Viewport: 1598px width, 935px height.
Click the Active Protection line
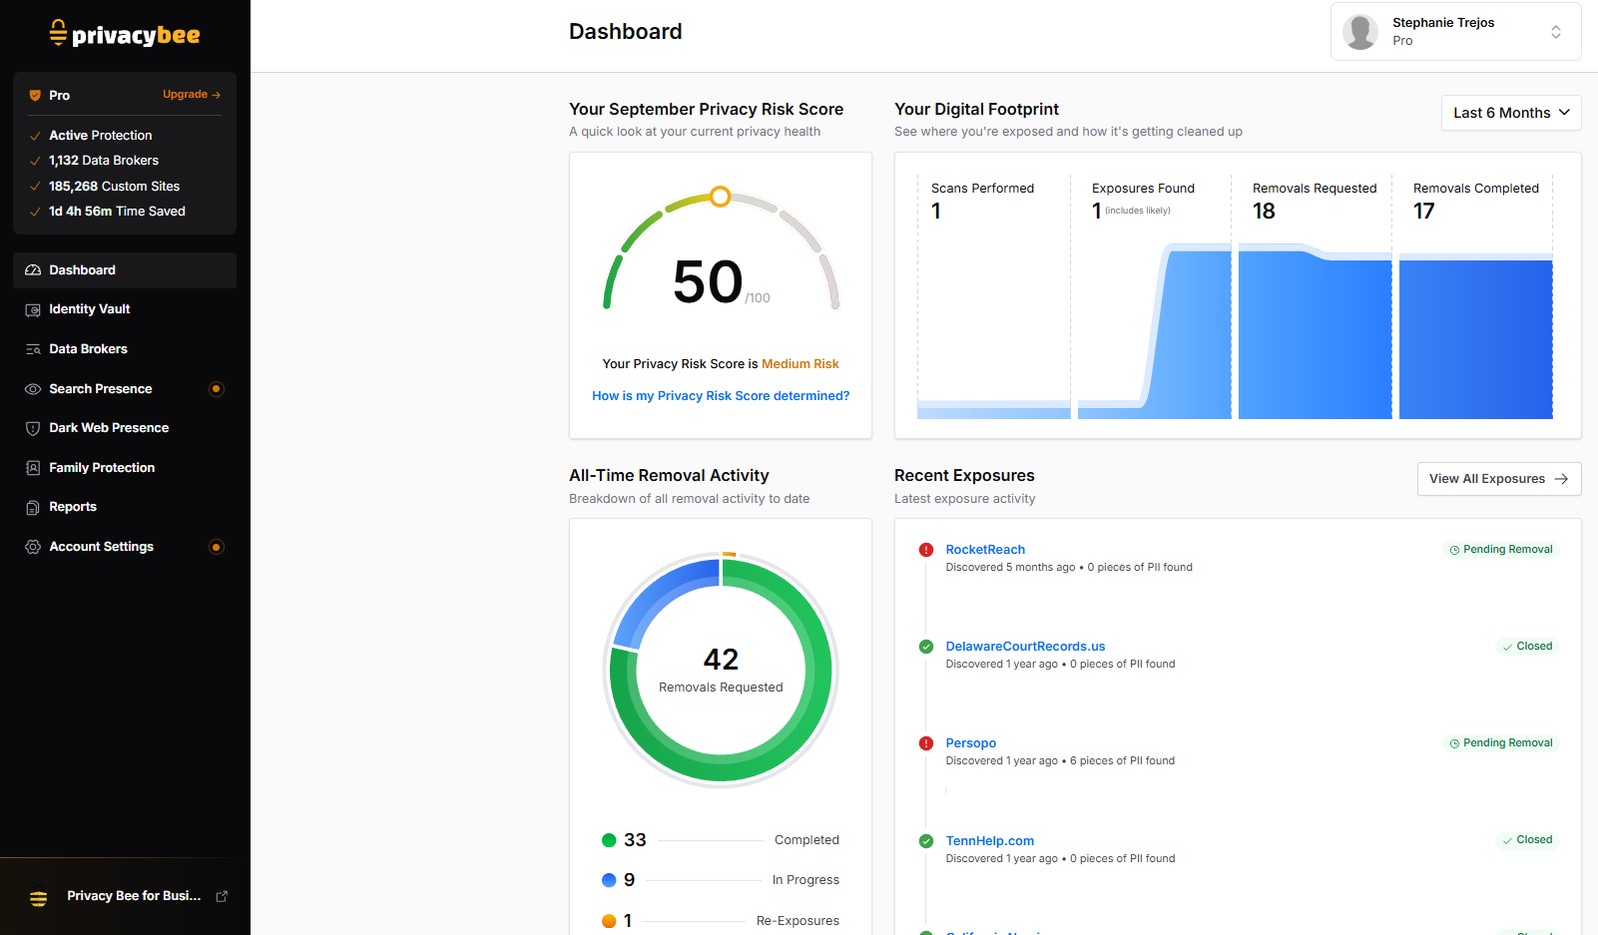tap(101, 136)
